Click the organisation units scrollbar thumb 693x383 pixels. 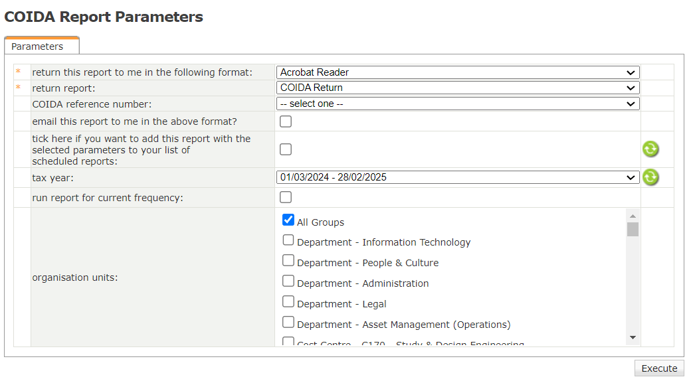click(x=633, y=230)
